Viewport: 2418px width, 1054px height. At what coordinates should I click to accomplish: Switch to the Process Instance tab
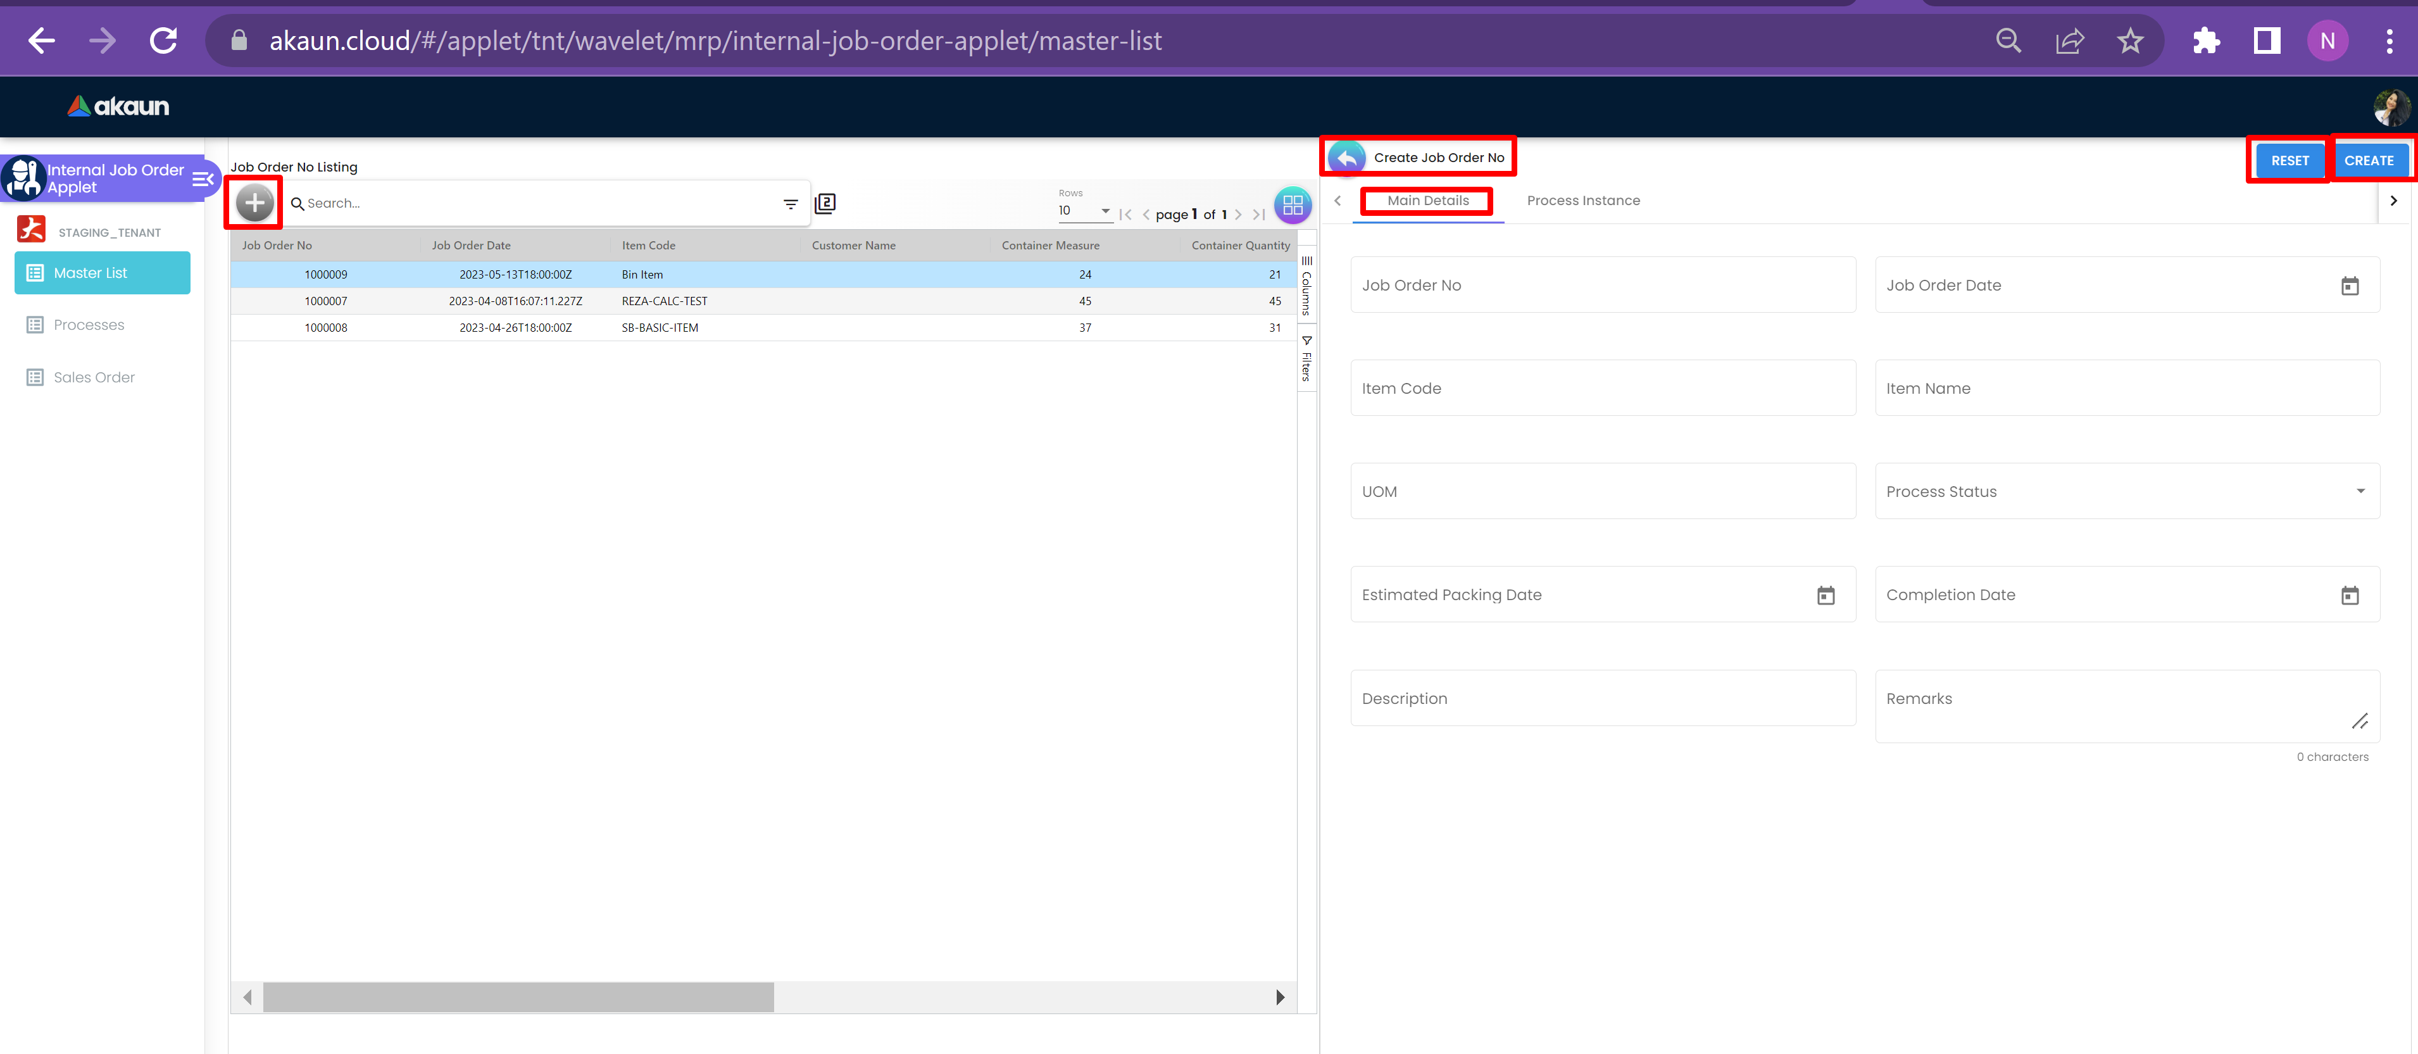(x=1582, y=201)
